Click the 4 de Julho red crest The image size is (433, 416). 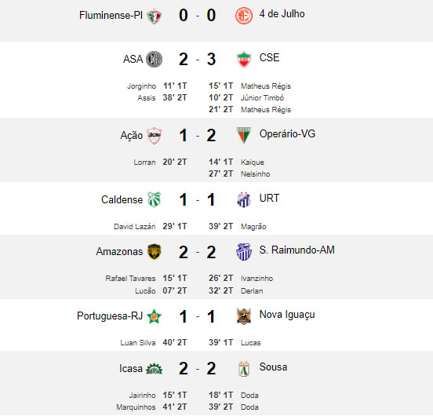[x=243, y=16]
